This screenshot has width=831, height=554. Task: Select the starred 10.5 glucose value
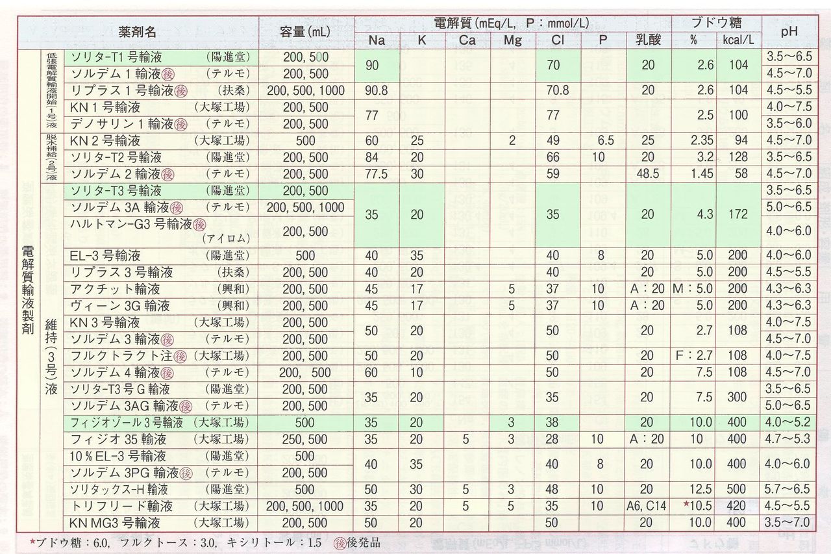click(x=699, y=507)
